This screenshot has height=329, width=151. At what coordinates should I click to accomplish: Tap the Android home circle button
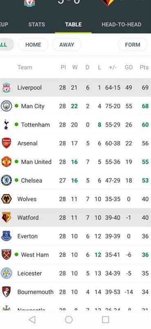tap(69, 320)
